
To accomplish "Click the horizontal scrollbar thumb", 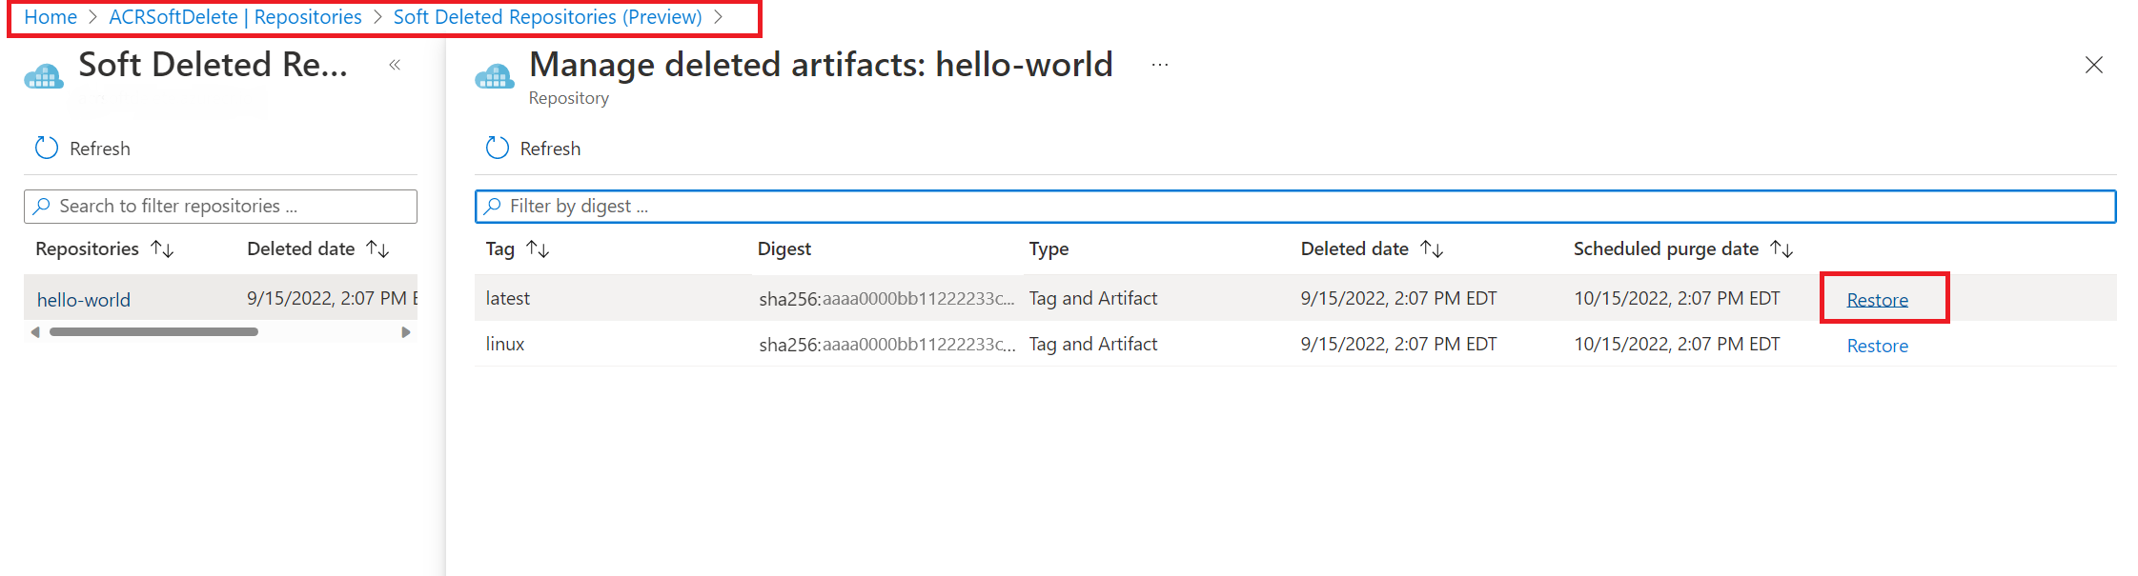I will pos(153,332).
